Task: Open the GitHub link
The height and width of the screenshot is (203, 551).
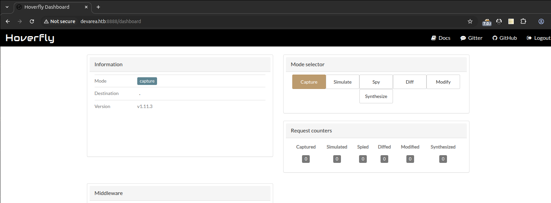Action: click(504, 38)
